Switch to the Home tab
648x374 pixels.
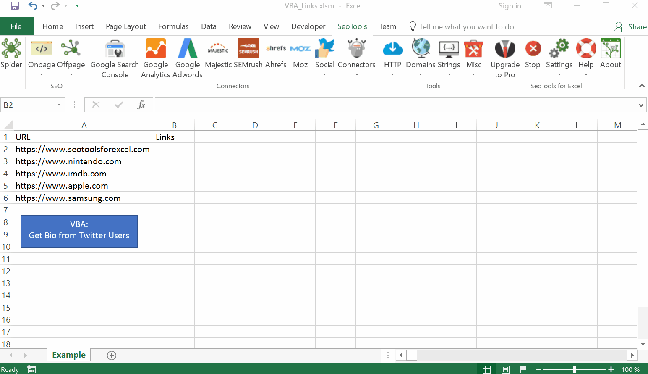52,26
